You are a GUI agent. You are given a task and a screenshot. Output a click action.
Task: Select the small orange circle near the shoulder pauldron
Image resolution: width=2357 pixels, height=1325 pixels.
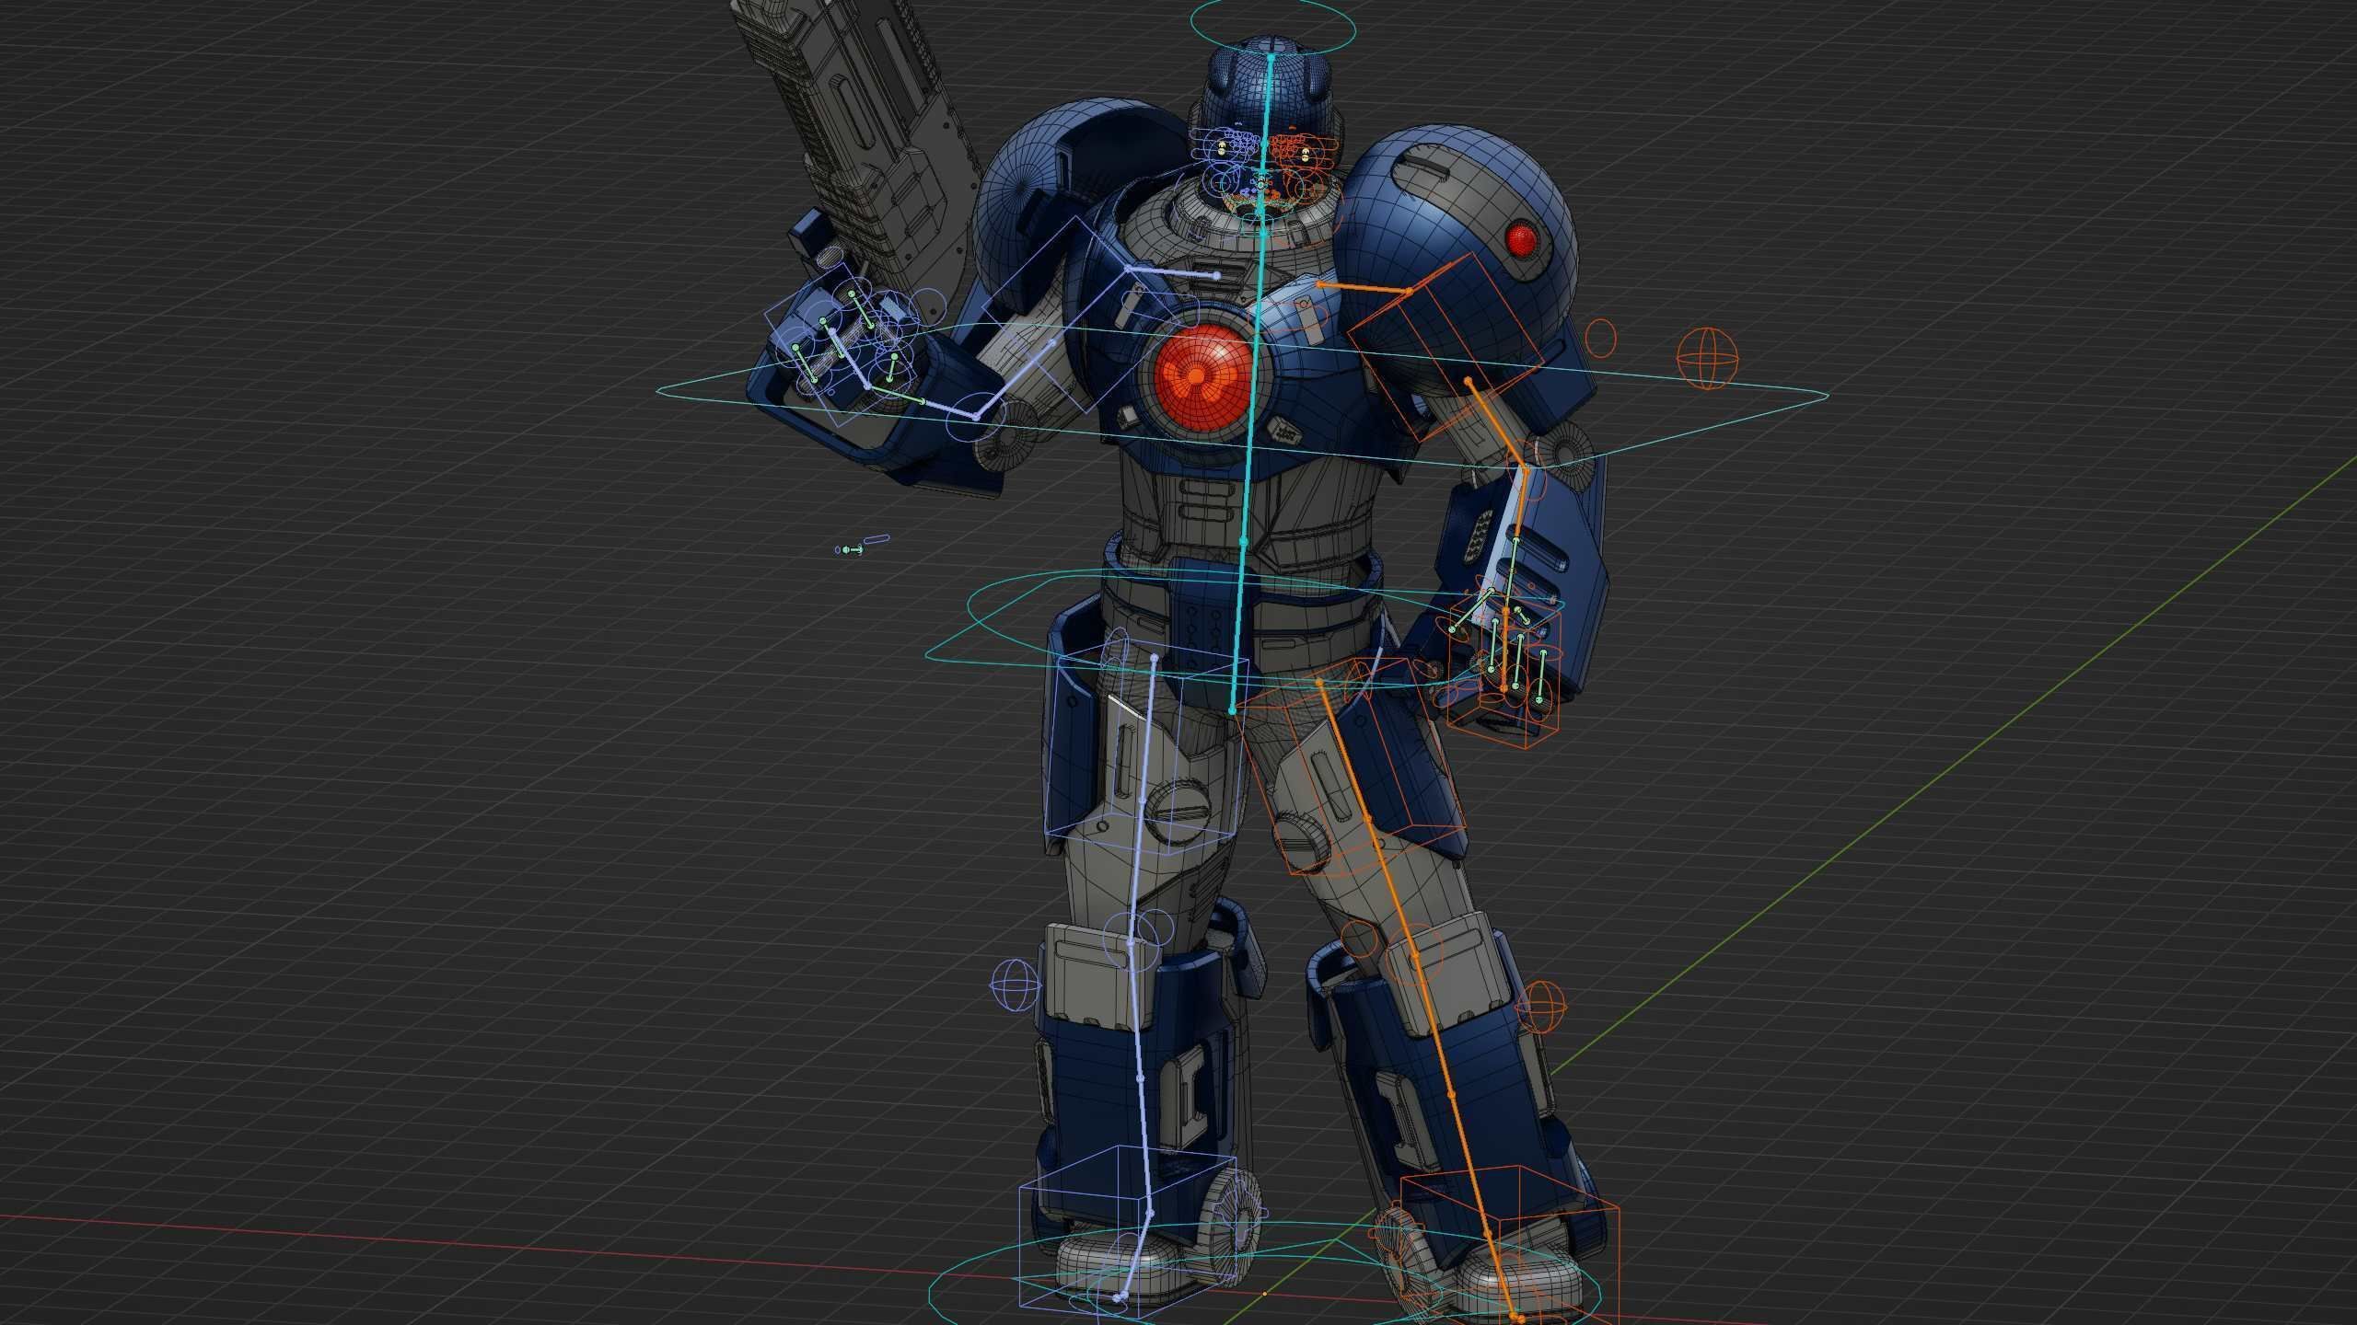pos(1602,338)
